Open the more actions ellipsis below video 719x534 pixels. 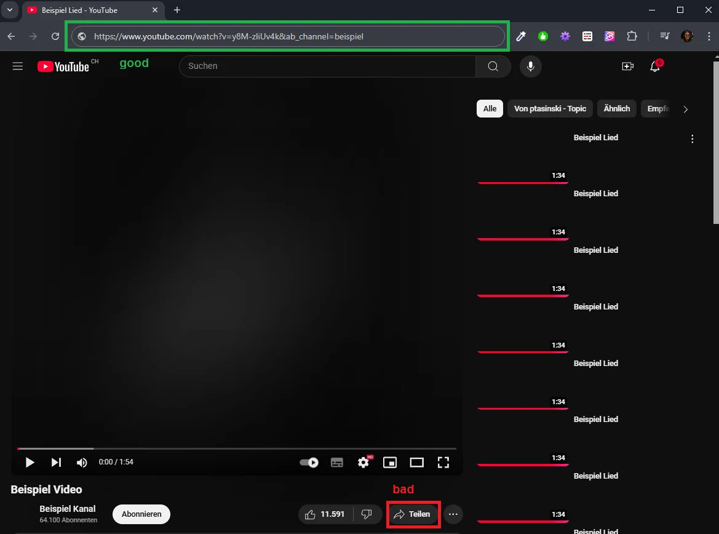[x=453, y=514]
